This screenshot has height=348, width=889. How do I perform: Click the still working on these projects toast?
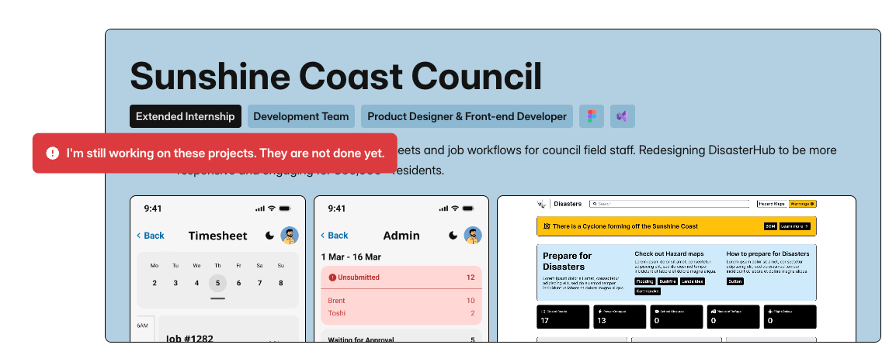point(215,153)
